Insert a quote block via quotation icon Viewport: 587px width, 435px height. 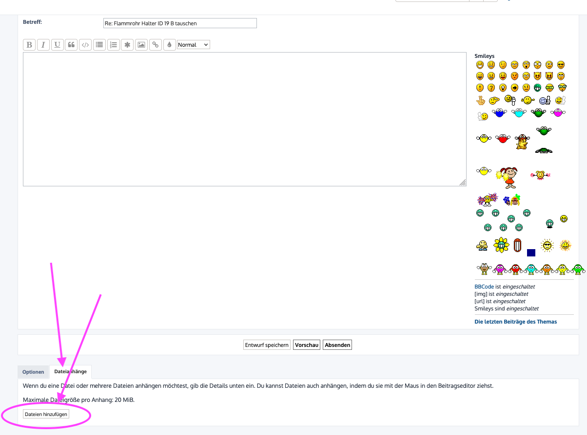coord(71,45)
